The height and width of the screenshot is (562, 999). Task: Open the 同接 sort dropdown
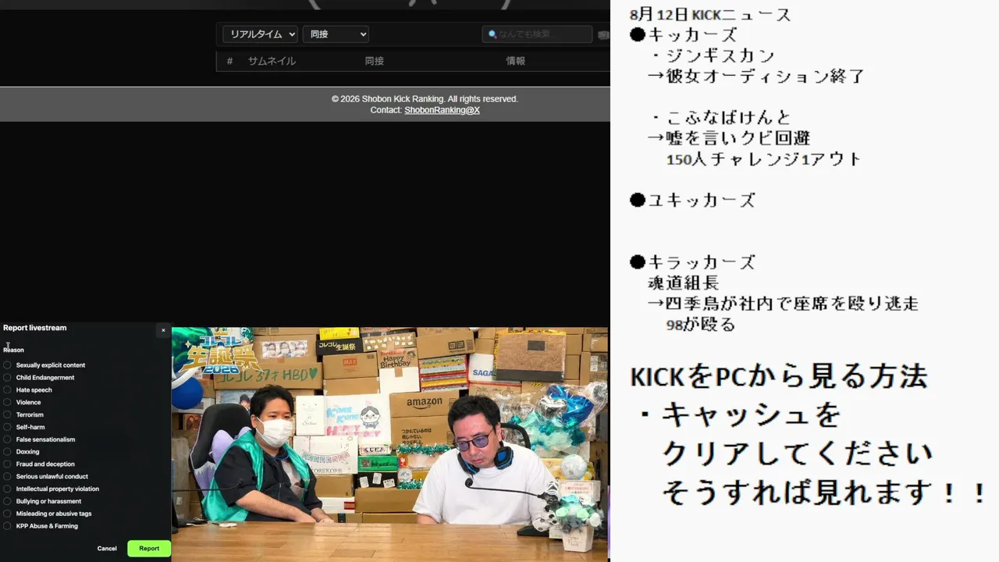[x=336, y=34]
